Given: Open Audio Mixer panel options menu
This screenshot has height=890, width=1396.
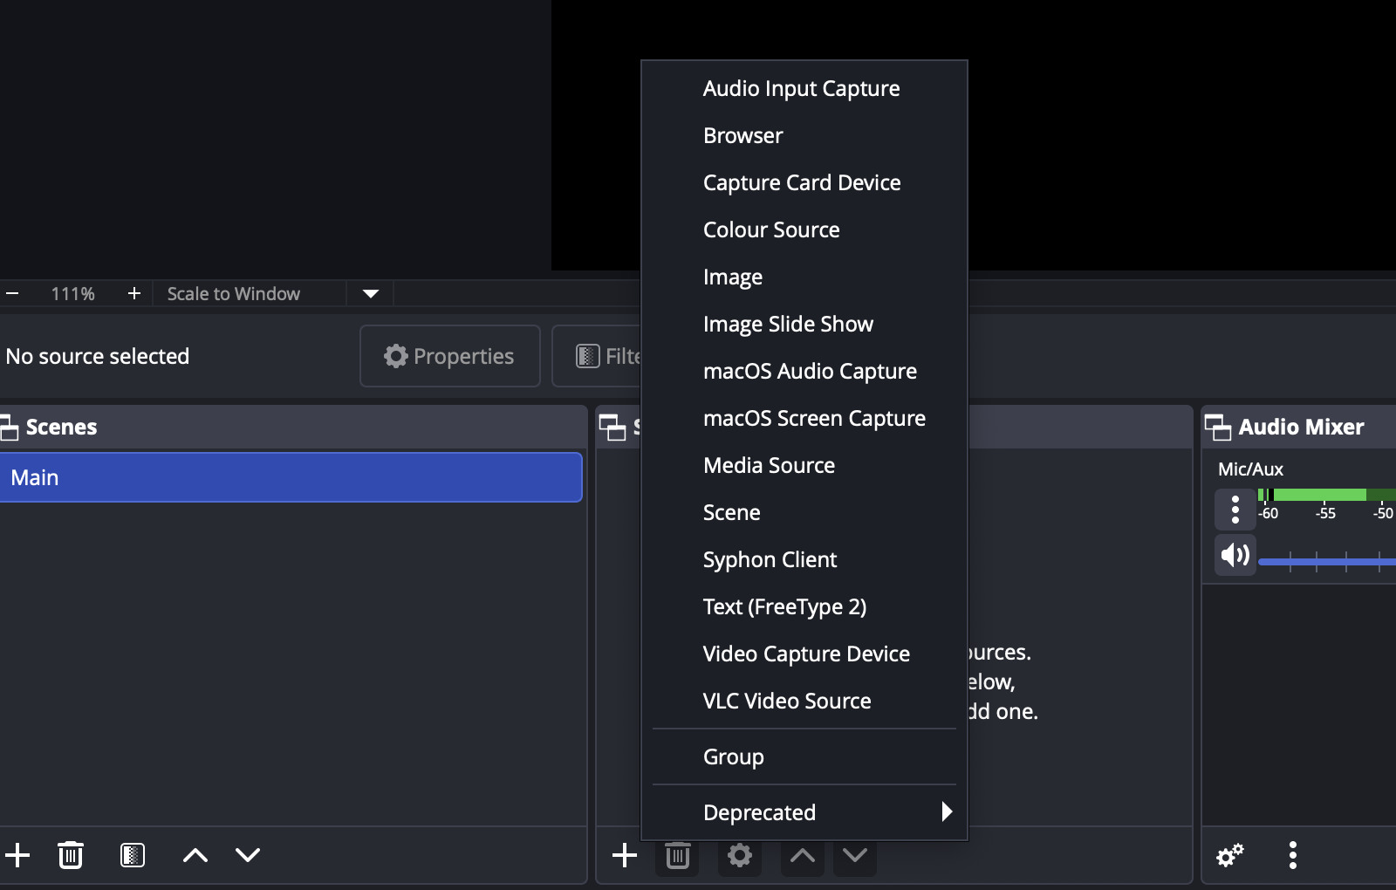Looking at the screenshot, I should 1293,855.
